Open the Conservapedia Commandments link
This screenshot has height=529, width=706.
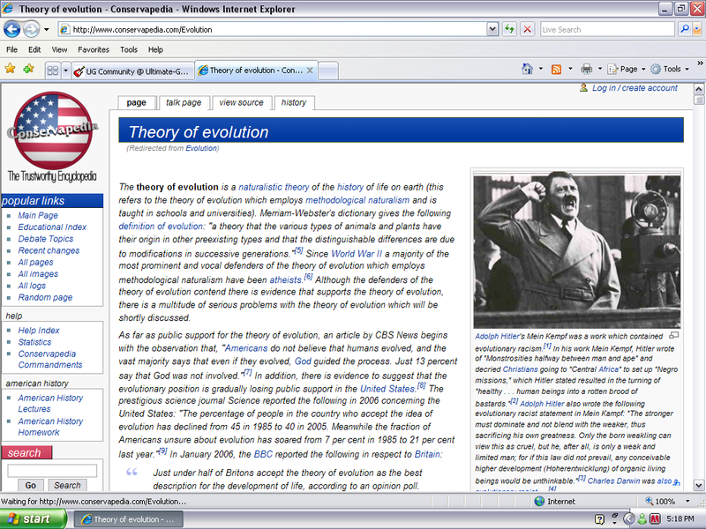[50, 359]
